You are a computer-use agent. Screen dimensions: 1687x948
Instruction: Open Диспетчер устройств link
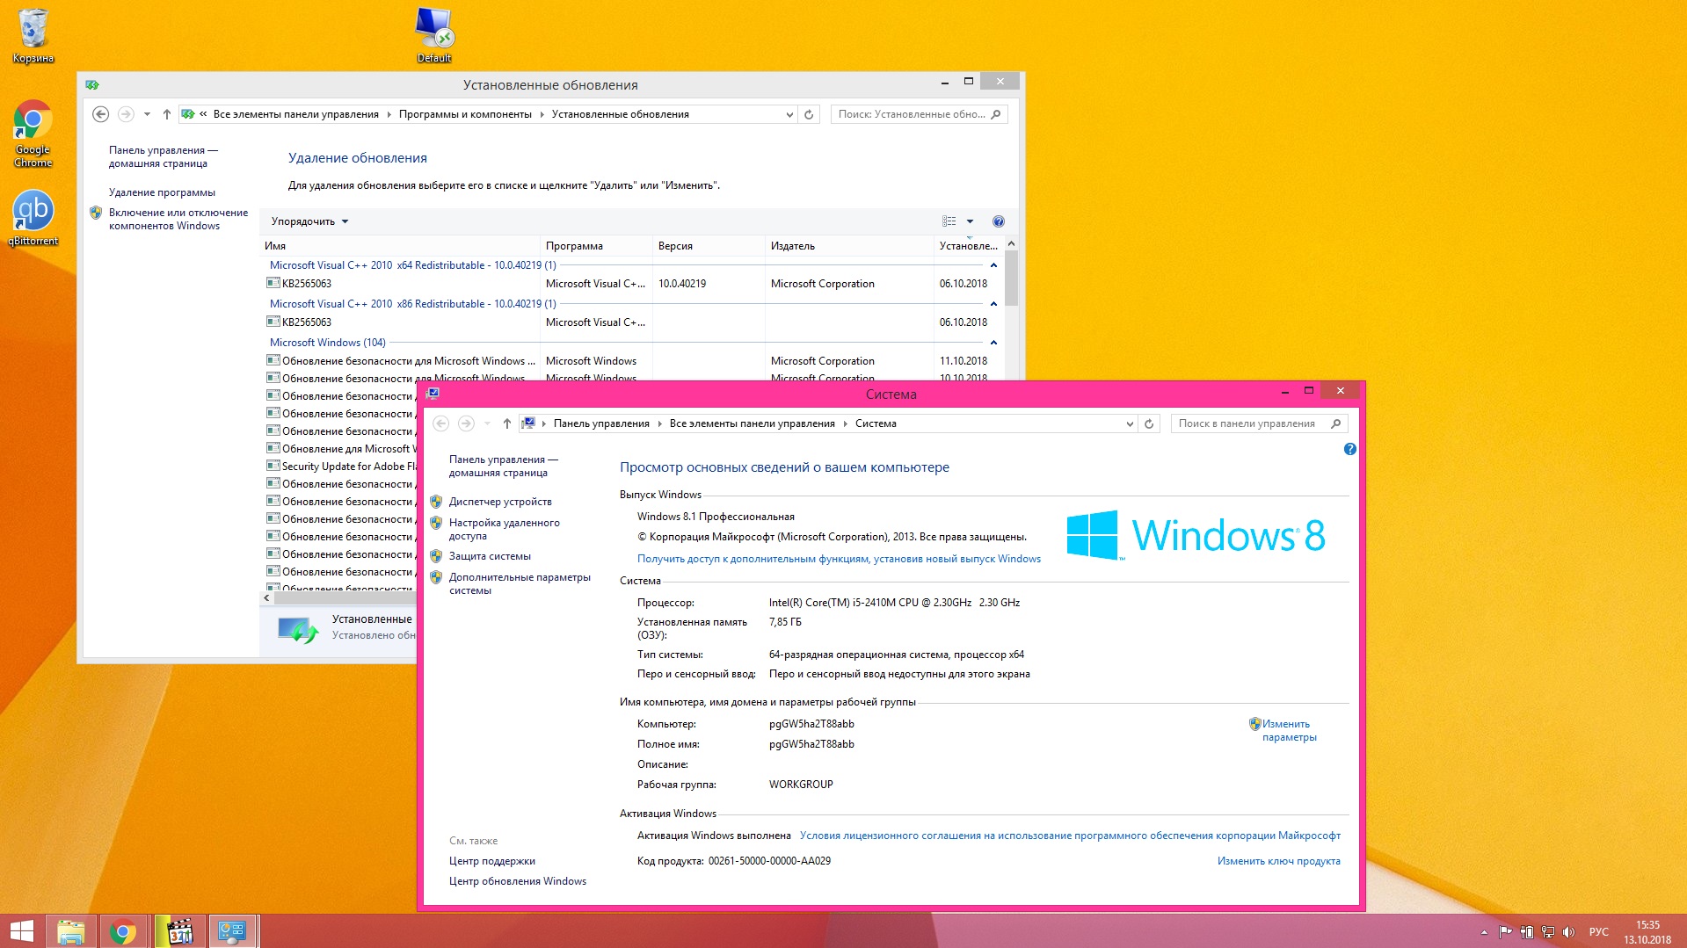pos(500,502)
